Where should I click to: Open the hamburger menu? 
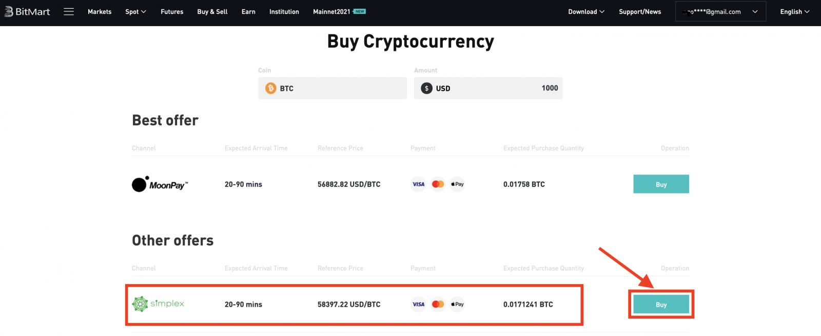[69, 11]
